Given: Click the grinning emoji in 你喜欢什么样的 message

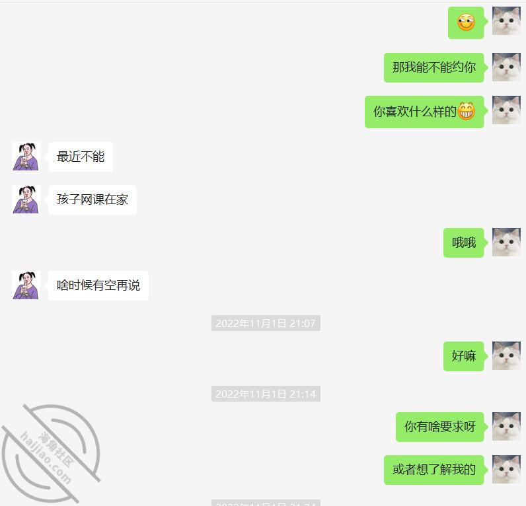Looking at the screenshot, I should tap(467, 111).
